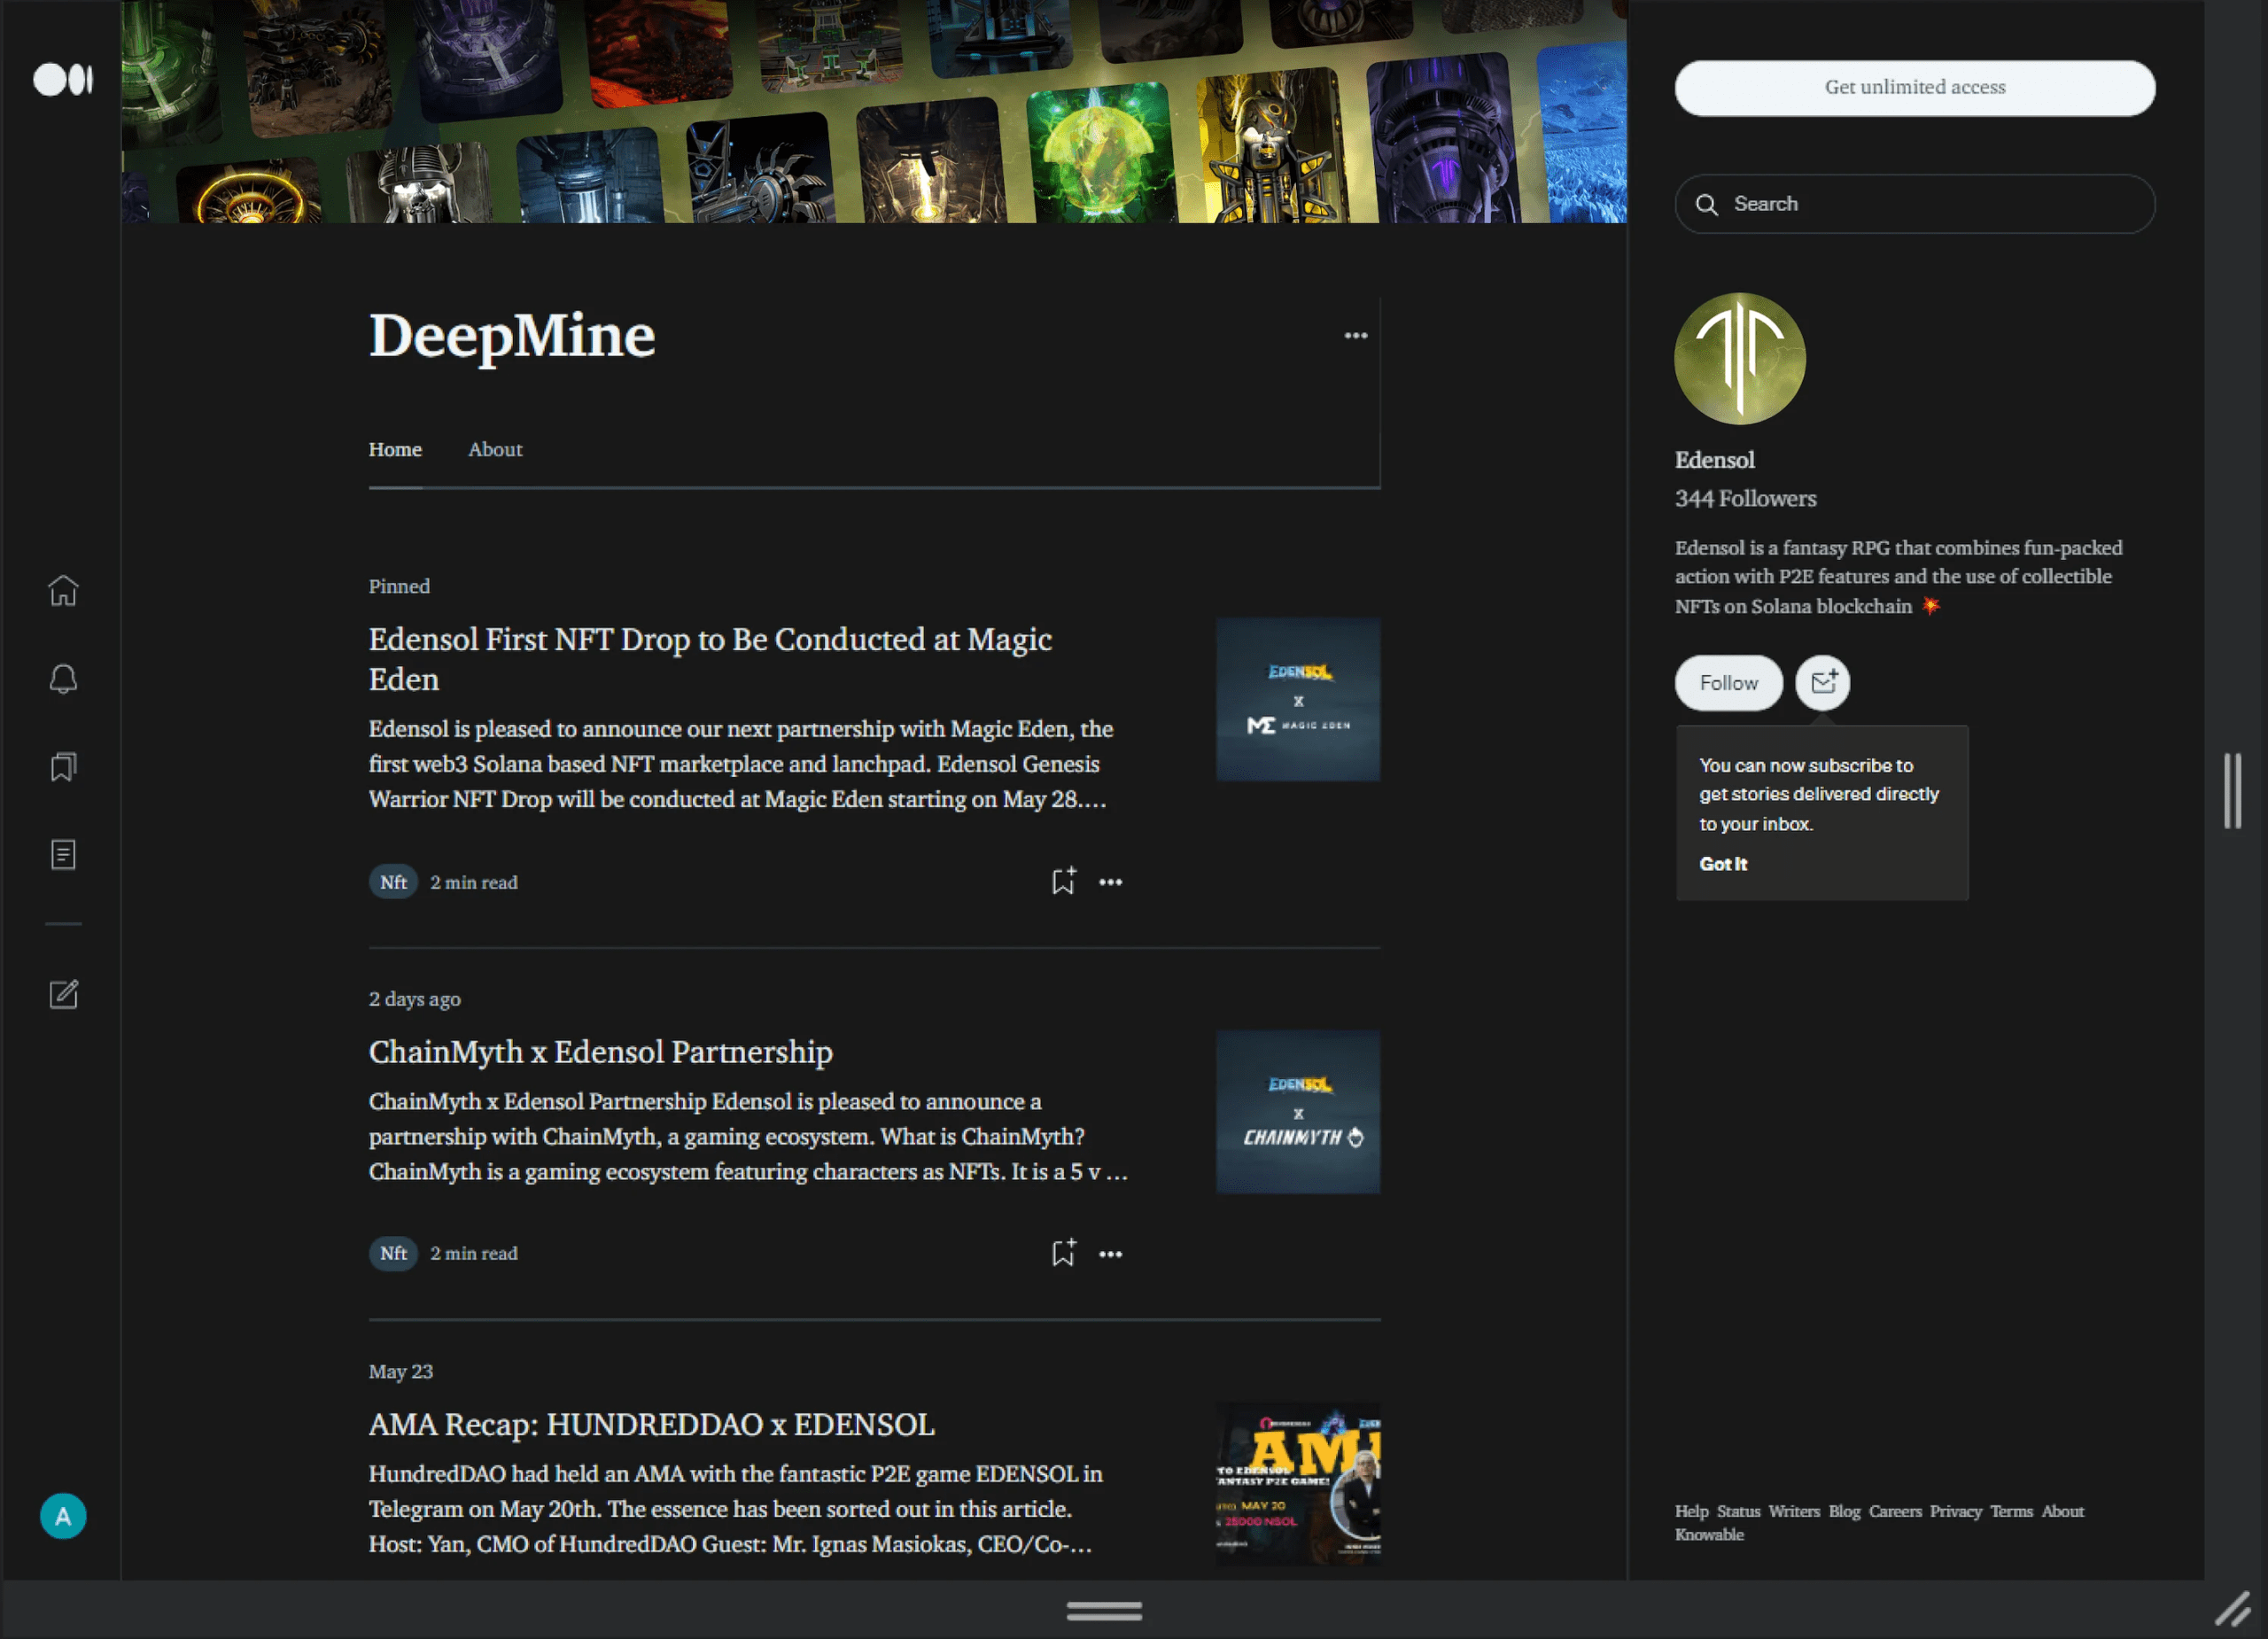This screenshot has width=2268, height=1639.
Task: Open notifications bell icon
Action: (63, 679)
